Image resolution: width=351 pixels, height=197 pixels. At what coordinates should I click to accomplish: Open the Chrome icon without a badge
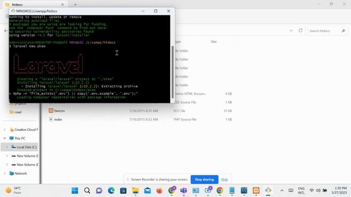[220, 190]
